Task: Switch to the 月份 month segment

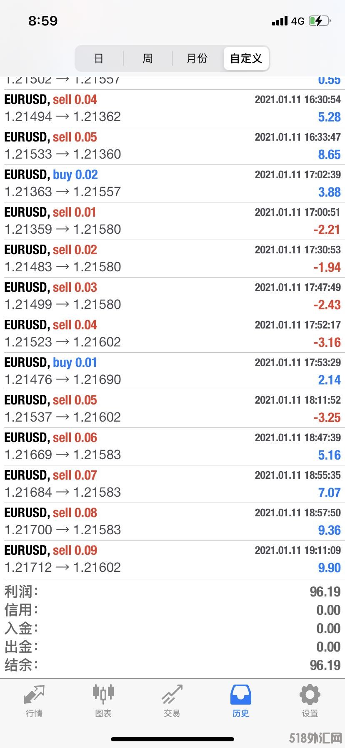Action: pyautogui.click(x=197, y=58)
